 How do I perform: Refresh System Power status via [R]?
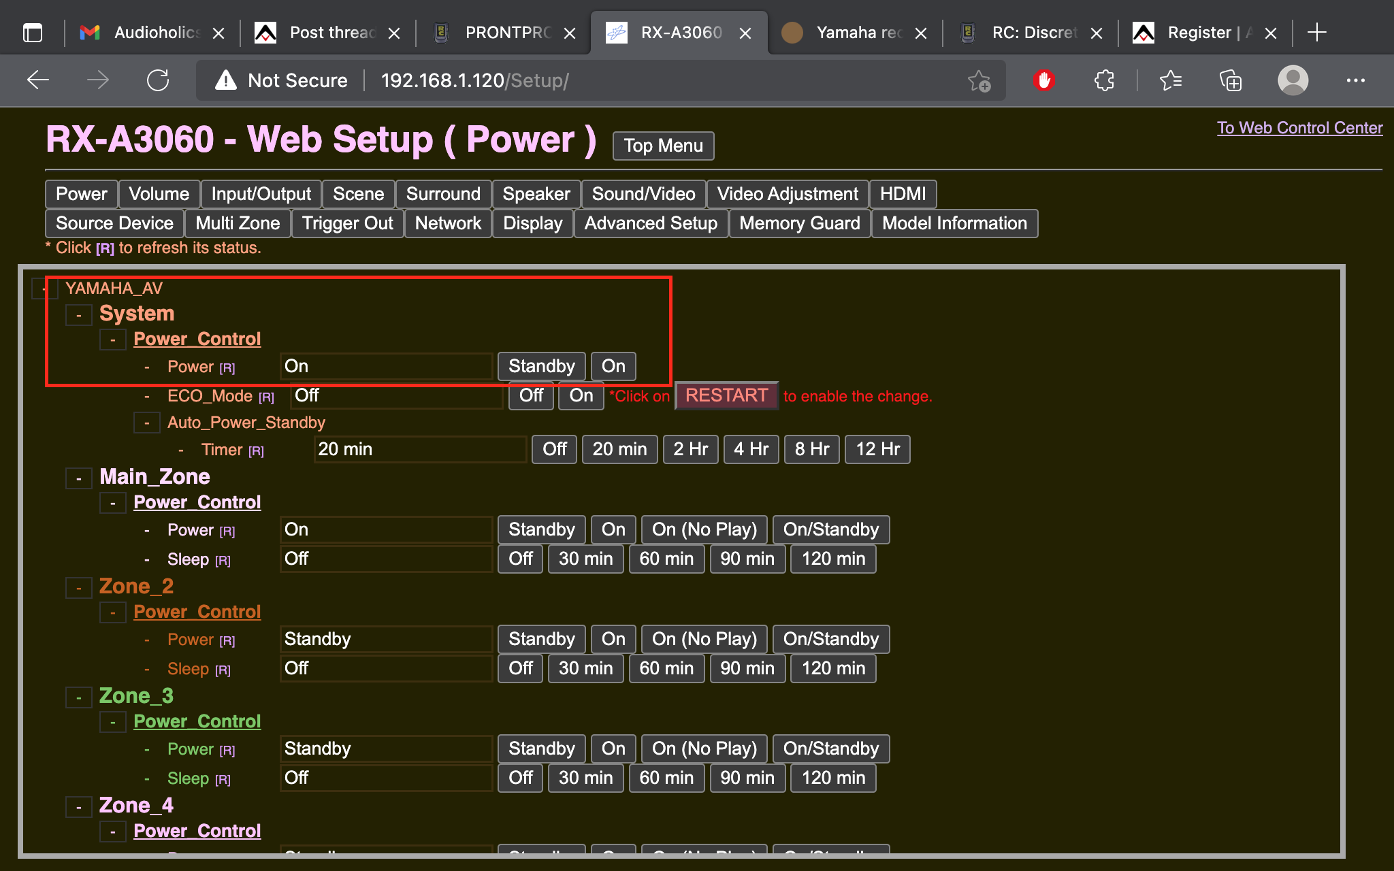pyautogui.click(x=227, y=368)
